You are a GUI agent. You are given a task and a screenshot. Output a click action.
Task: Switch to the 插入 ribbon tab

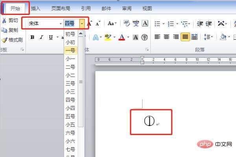(x=35, y=8)
